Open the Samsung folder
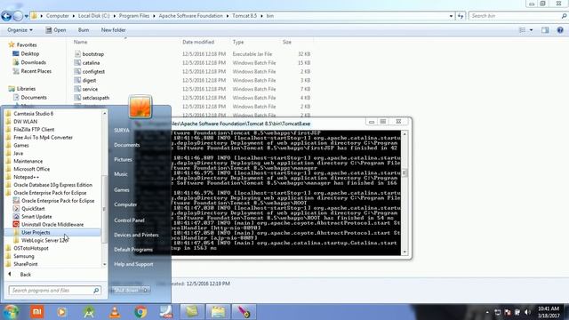Viewport: 569px width, 320px height. 24,256
